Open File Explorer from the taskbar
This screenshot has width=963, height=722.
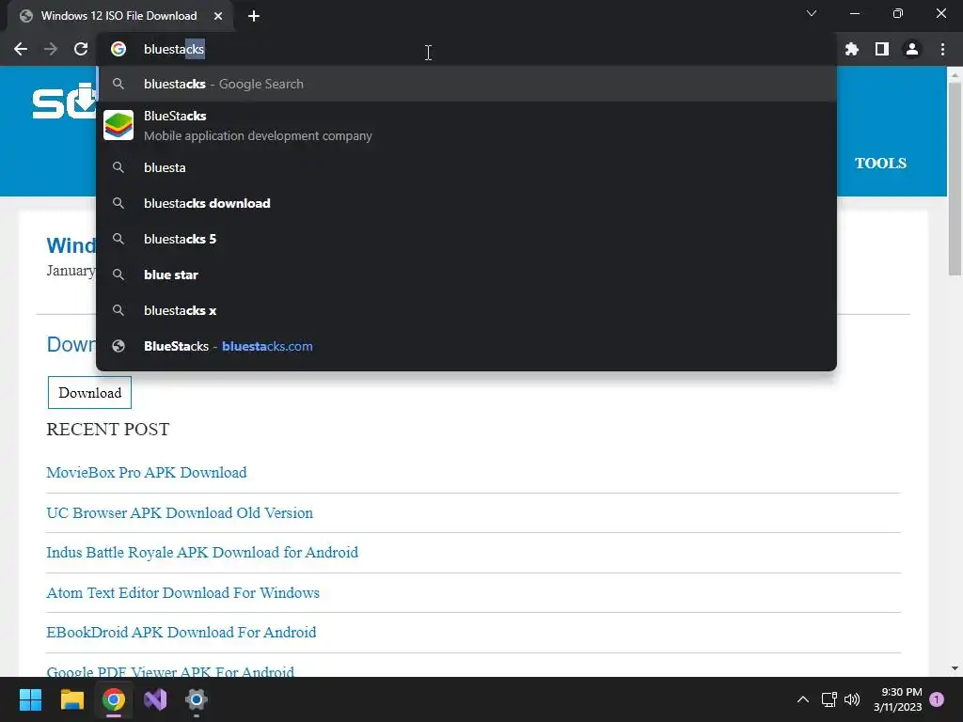pos(71,699)
